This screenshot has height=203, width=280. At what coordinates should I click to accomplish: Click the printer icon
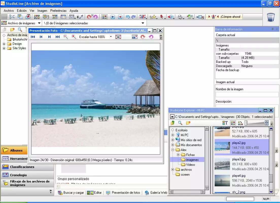181,17
